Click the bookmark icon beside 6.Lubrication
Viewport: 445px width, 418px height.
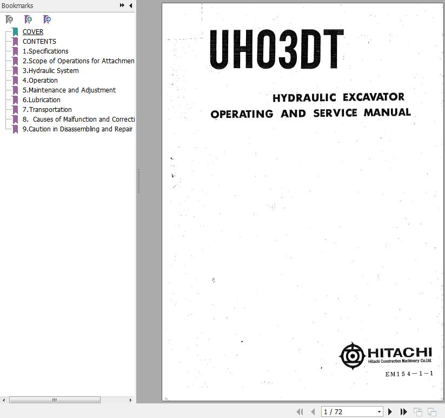tap(15, 100)
